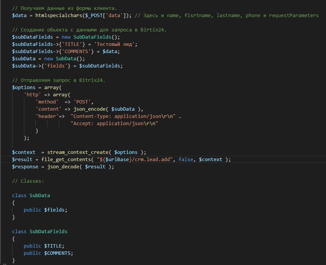Click SubDataFields in 'class SubDataFields' declaration
Viewport: 326px width, 265px height.
click(49, 232)
